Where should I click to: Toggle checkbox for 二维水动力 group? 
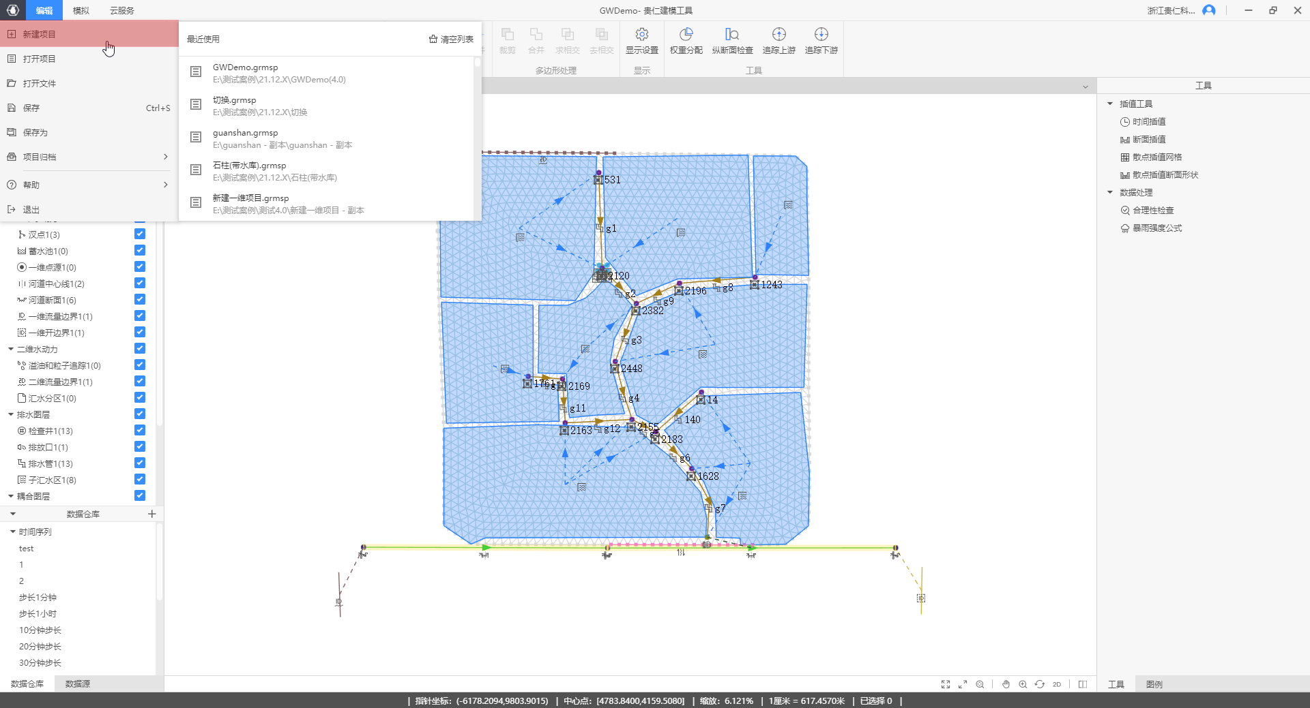coord(140,348)
